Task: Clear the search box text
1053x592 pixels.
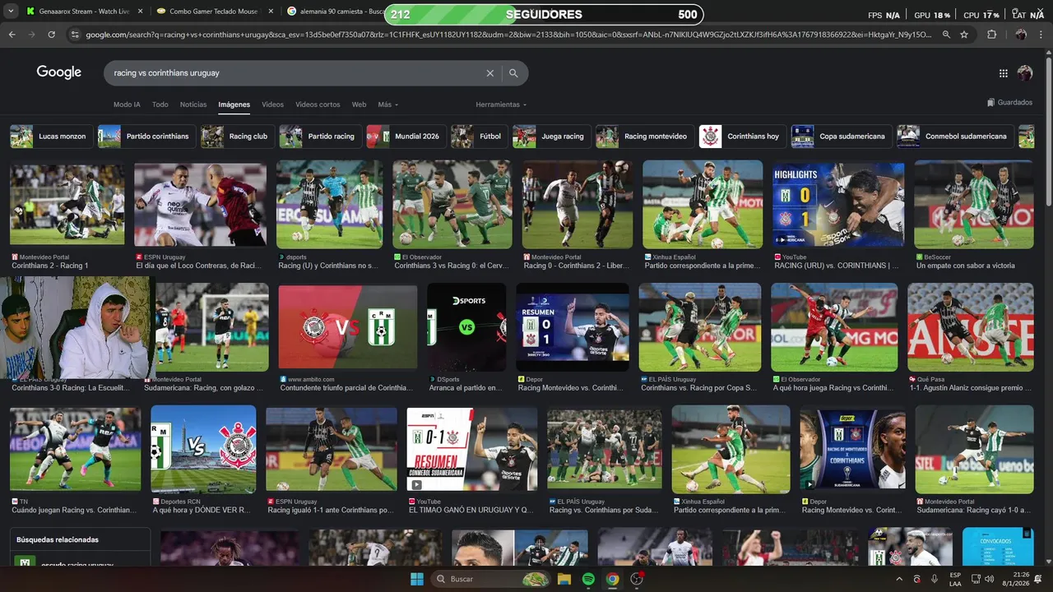Action: coord(490,73)
